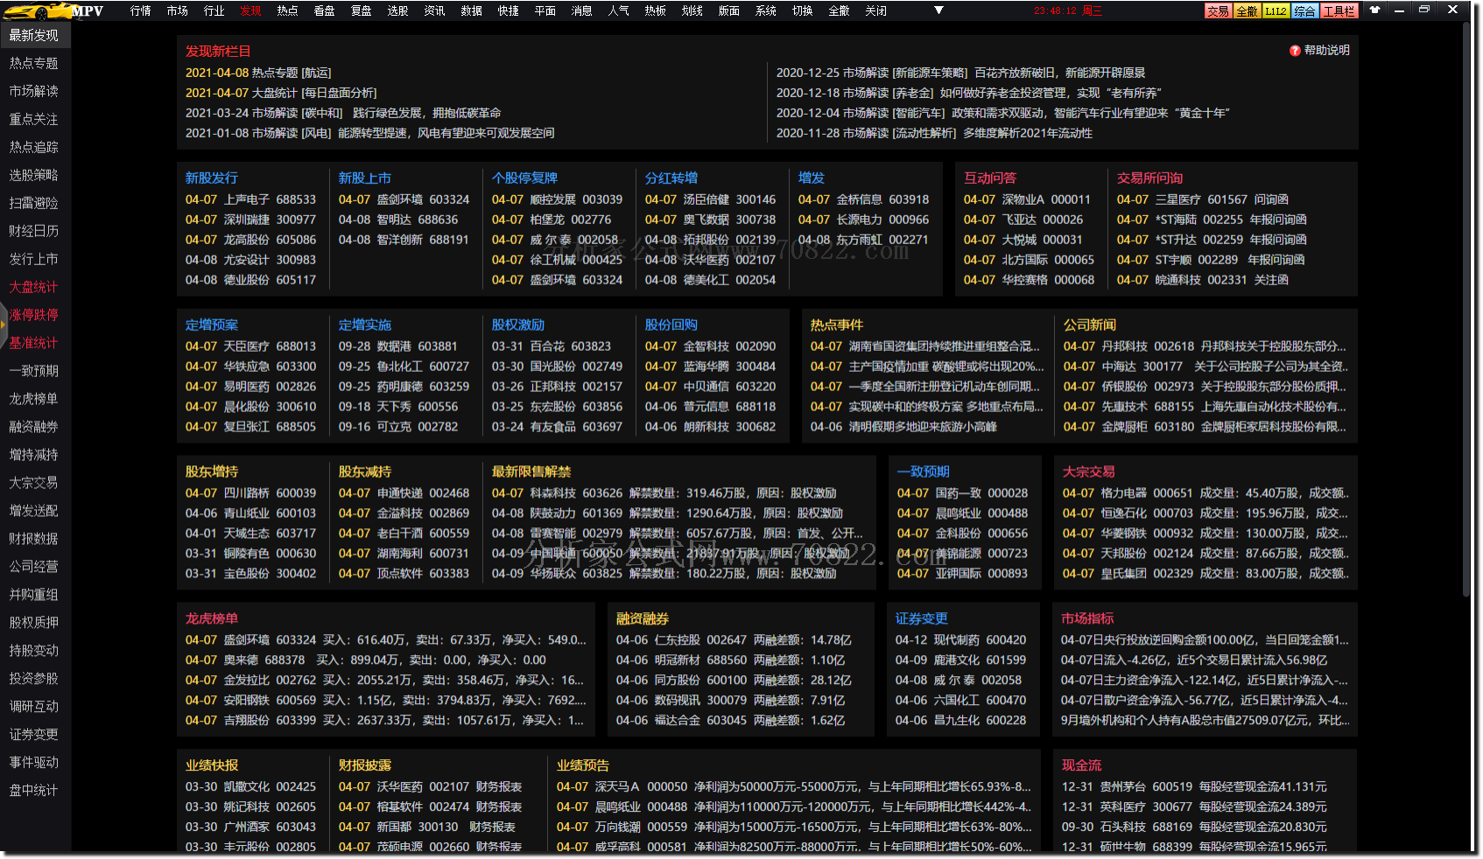Screen dimensions: 1483x859
Task: Click the 上声电子 688533 new issue row
Action: pyautogui.click(x=250, y=199)
